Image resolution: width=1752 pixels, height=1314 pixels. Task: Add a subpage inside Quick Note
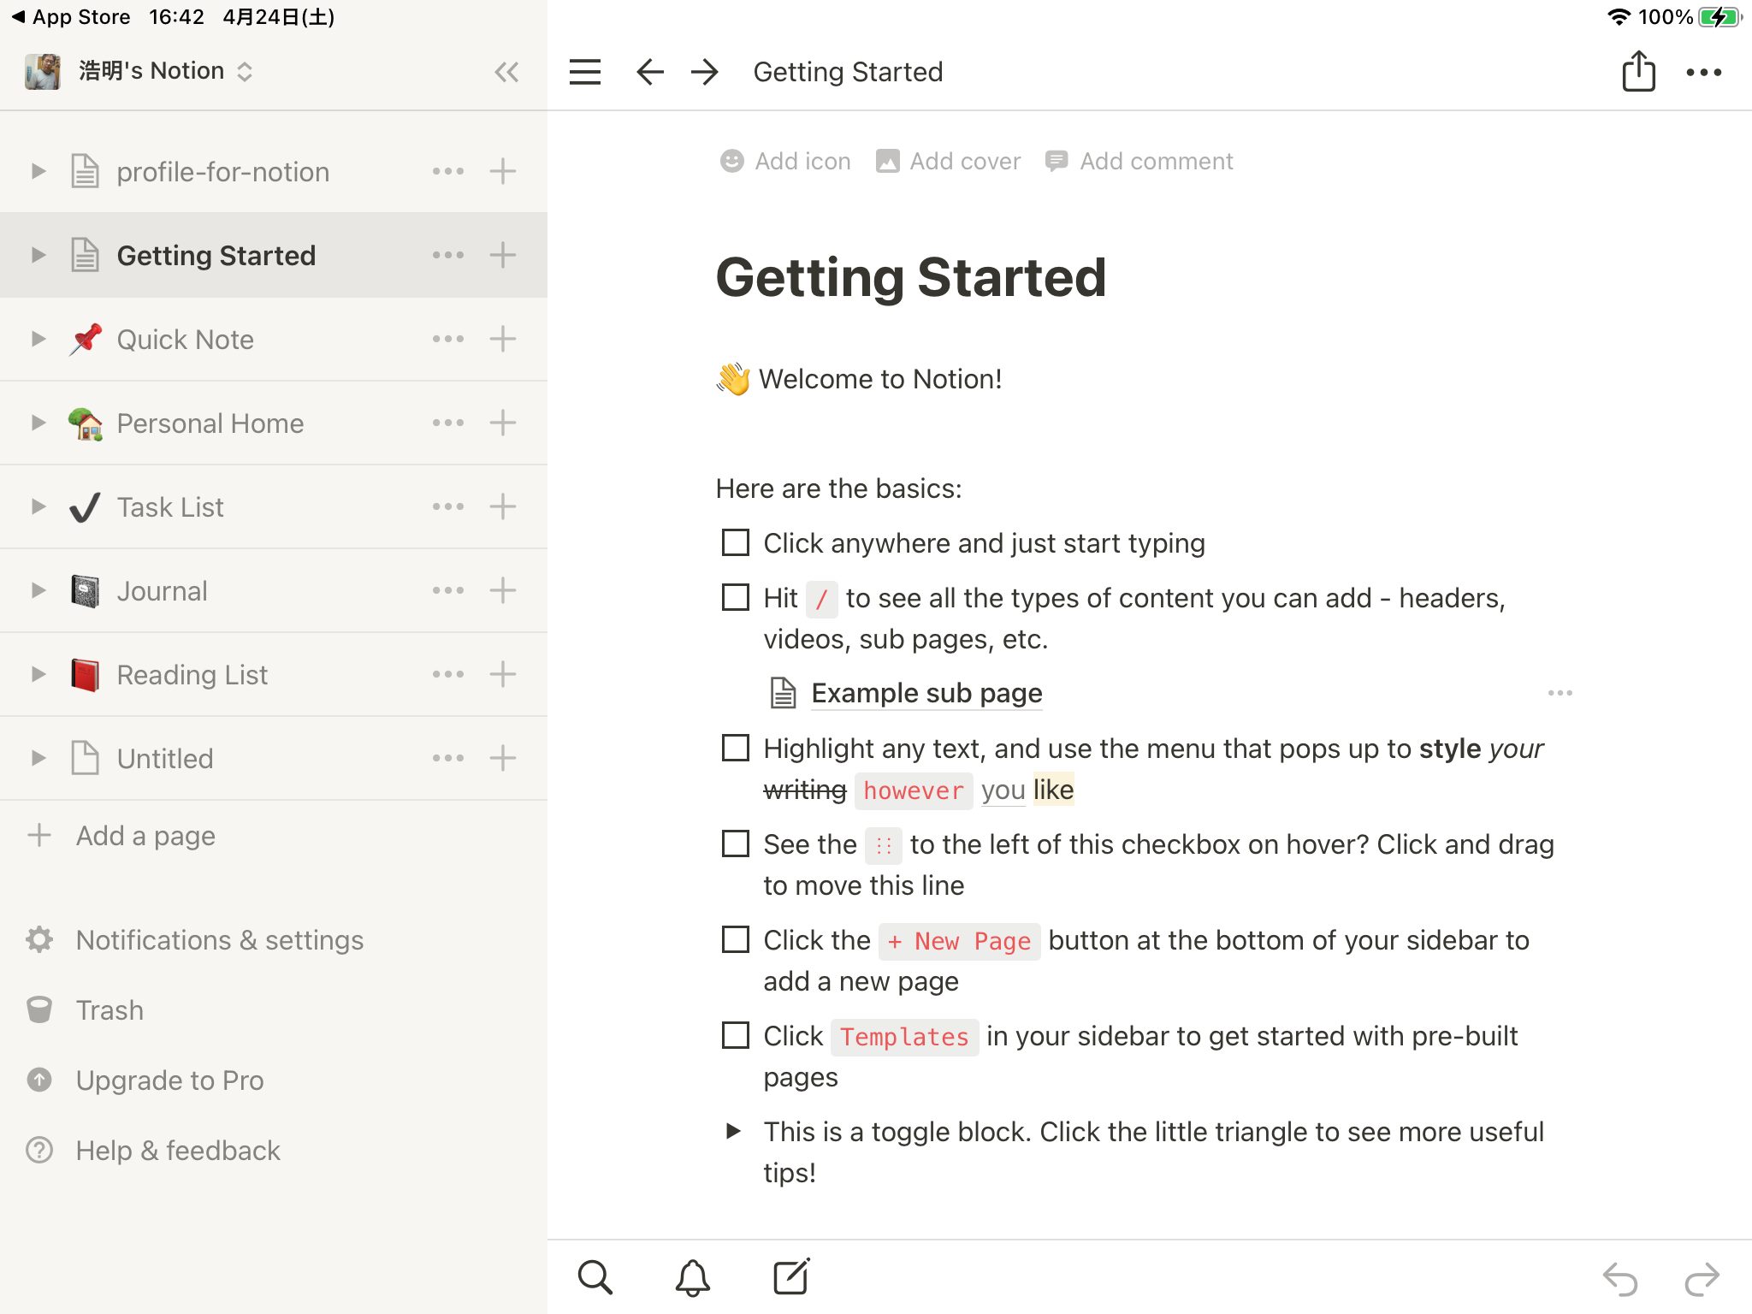[503, 339]
